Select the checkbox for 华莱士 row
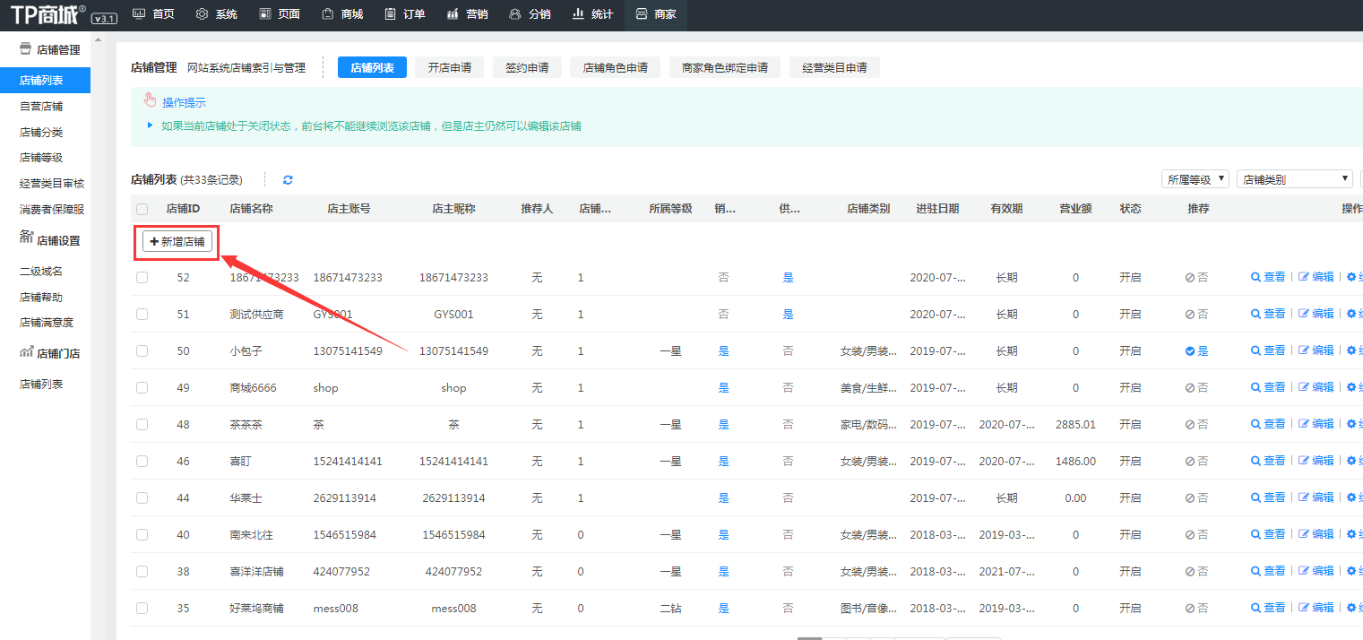 [x=142, y=498]
